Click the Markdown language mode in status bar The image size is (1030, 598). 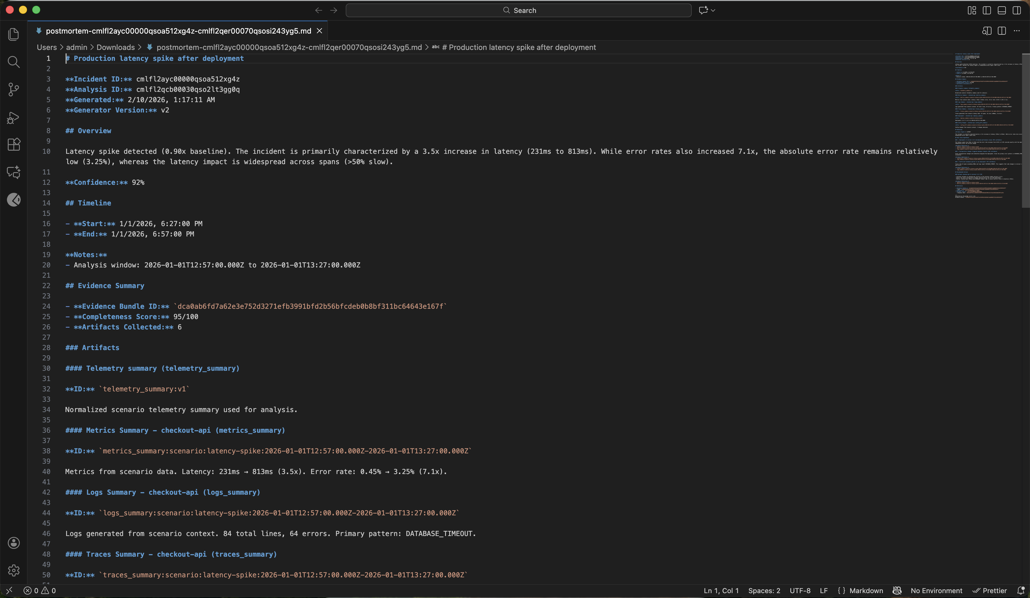[x=866, y=591]
